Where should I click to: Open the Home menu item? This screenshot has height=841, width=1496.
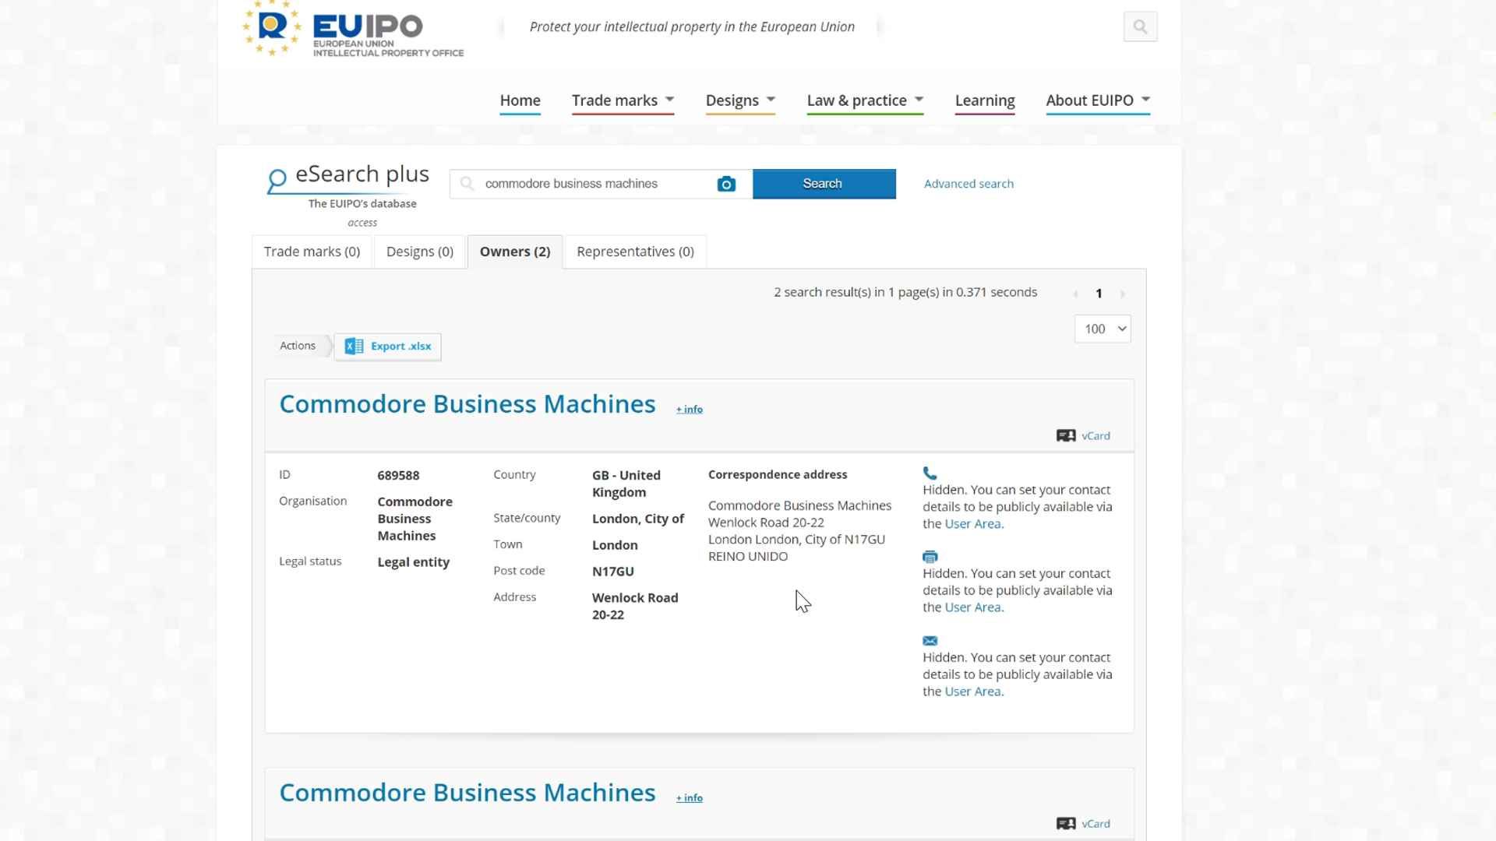[520, 100]
